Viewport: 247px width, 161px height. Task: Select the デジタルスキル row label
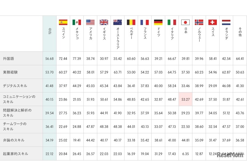point(15,86)
